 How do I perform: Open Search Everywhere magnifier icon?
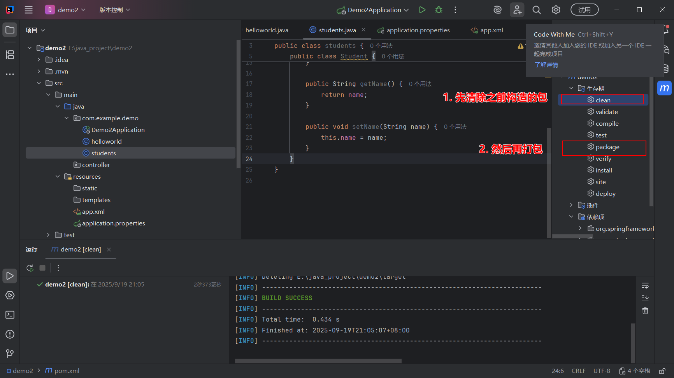536,10
